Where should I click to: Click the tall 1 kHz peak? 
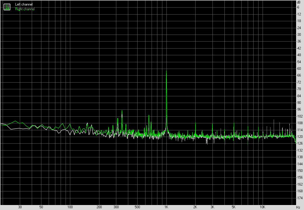pyautogui.click(x=166, y=101)
